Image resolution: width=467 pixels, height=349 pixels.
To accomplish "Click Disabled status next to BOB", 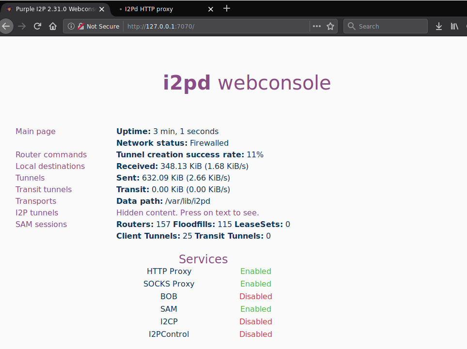I will point(255,296).
